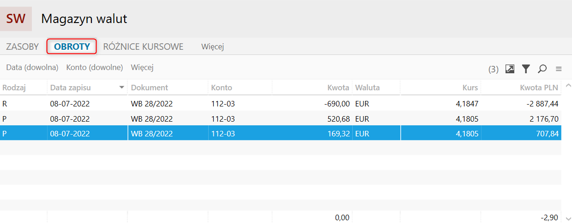
Task: Open Więcej in the tab bar
Action: click(213, 47)
